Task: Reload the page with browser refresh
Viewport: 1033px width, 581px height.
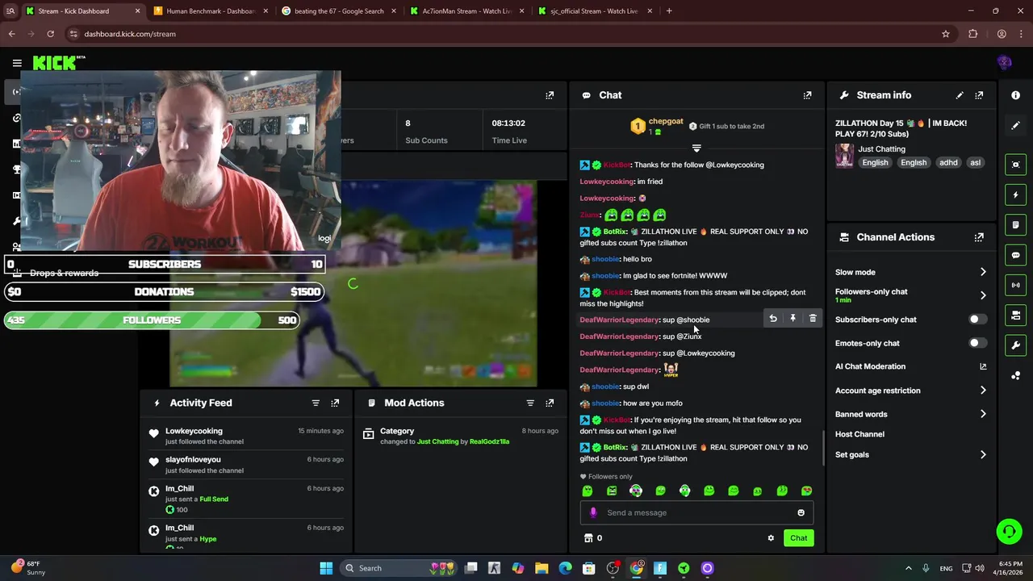Action: tap(50, 34)
